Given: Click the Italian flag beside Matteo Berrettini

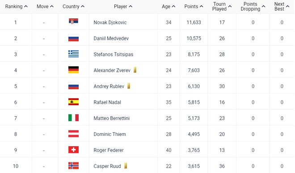Looking at the screenshot, I should tap(73, 118).
